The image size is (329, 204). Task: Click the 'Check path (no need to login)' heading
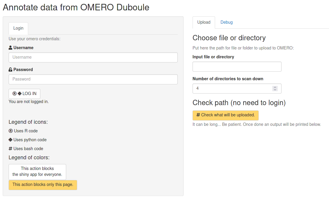(x=239, y=103)
